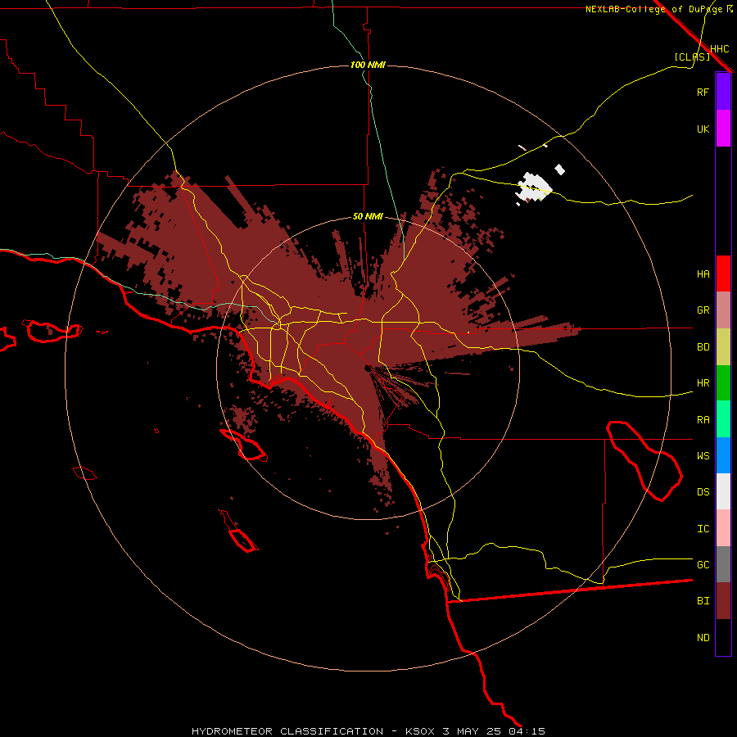Select the light pink IC swatch
The width and height of the screenshot is (737, 737).
[723, 528]
